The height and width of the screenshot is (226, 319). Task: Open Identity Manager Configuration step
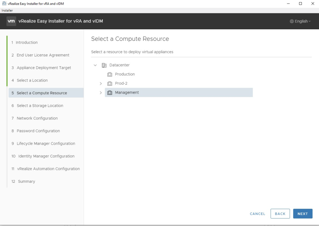click(x=43, y=156)
